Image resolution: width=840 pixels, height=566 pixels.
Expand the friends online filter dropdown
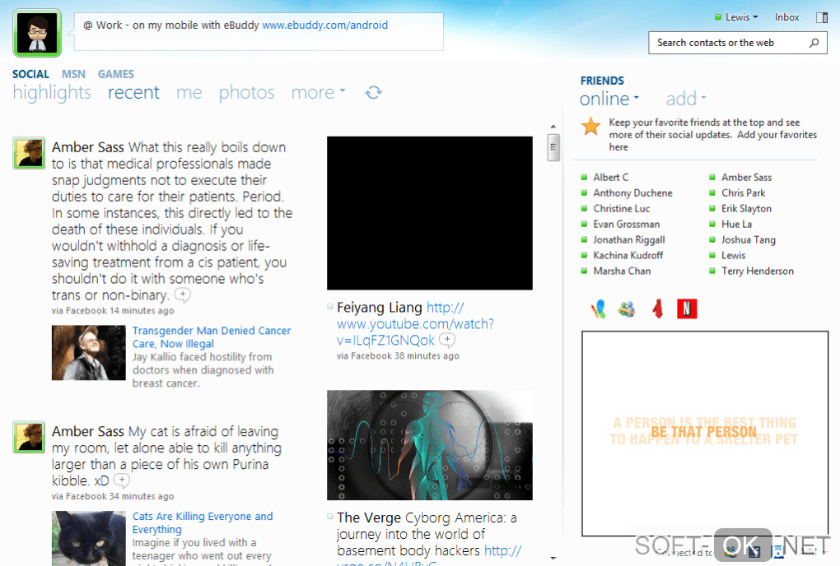coord(609,99)
